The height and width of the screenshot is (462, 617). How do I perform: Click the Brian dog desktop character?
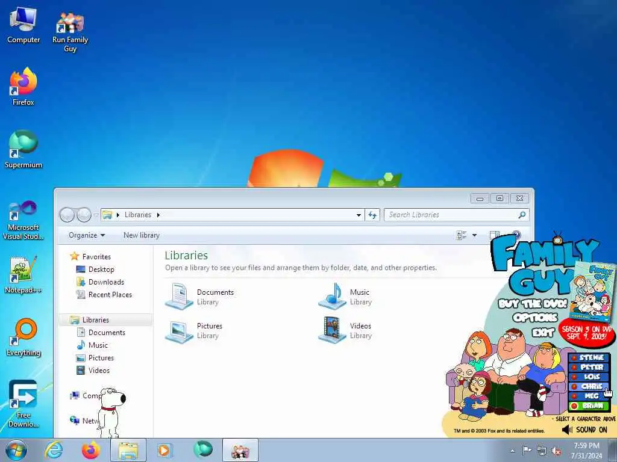110,411
